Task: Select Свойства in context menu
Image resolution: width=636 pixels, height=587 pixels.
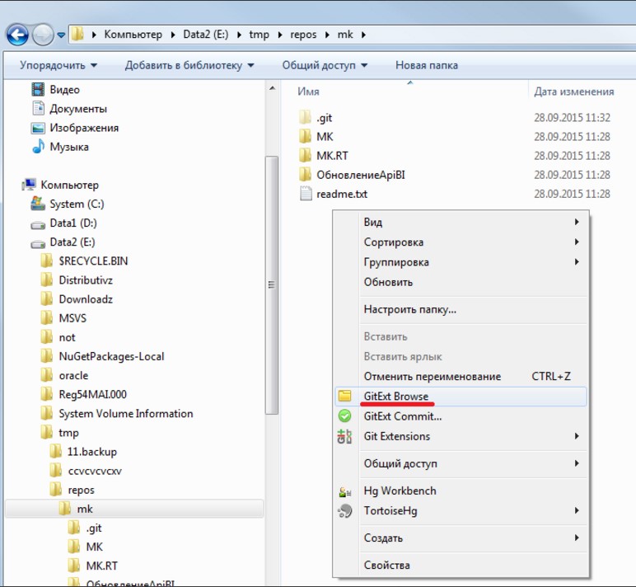Action: coord(386,566)
